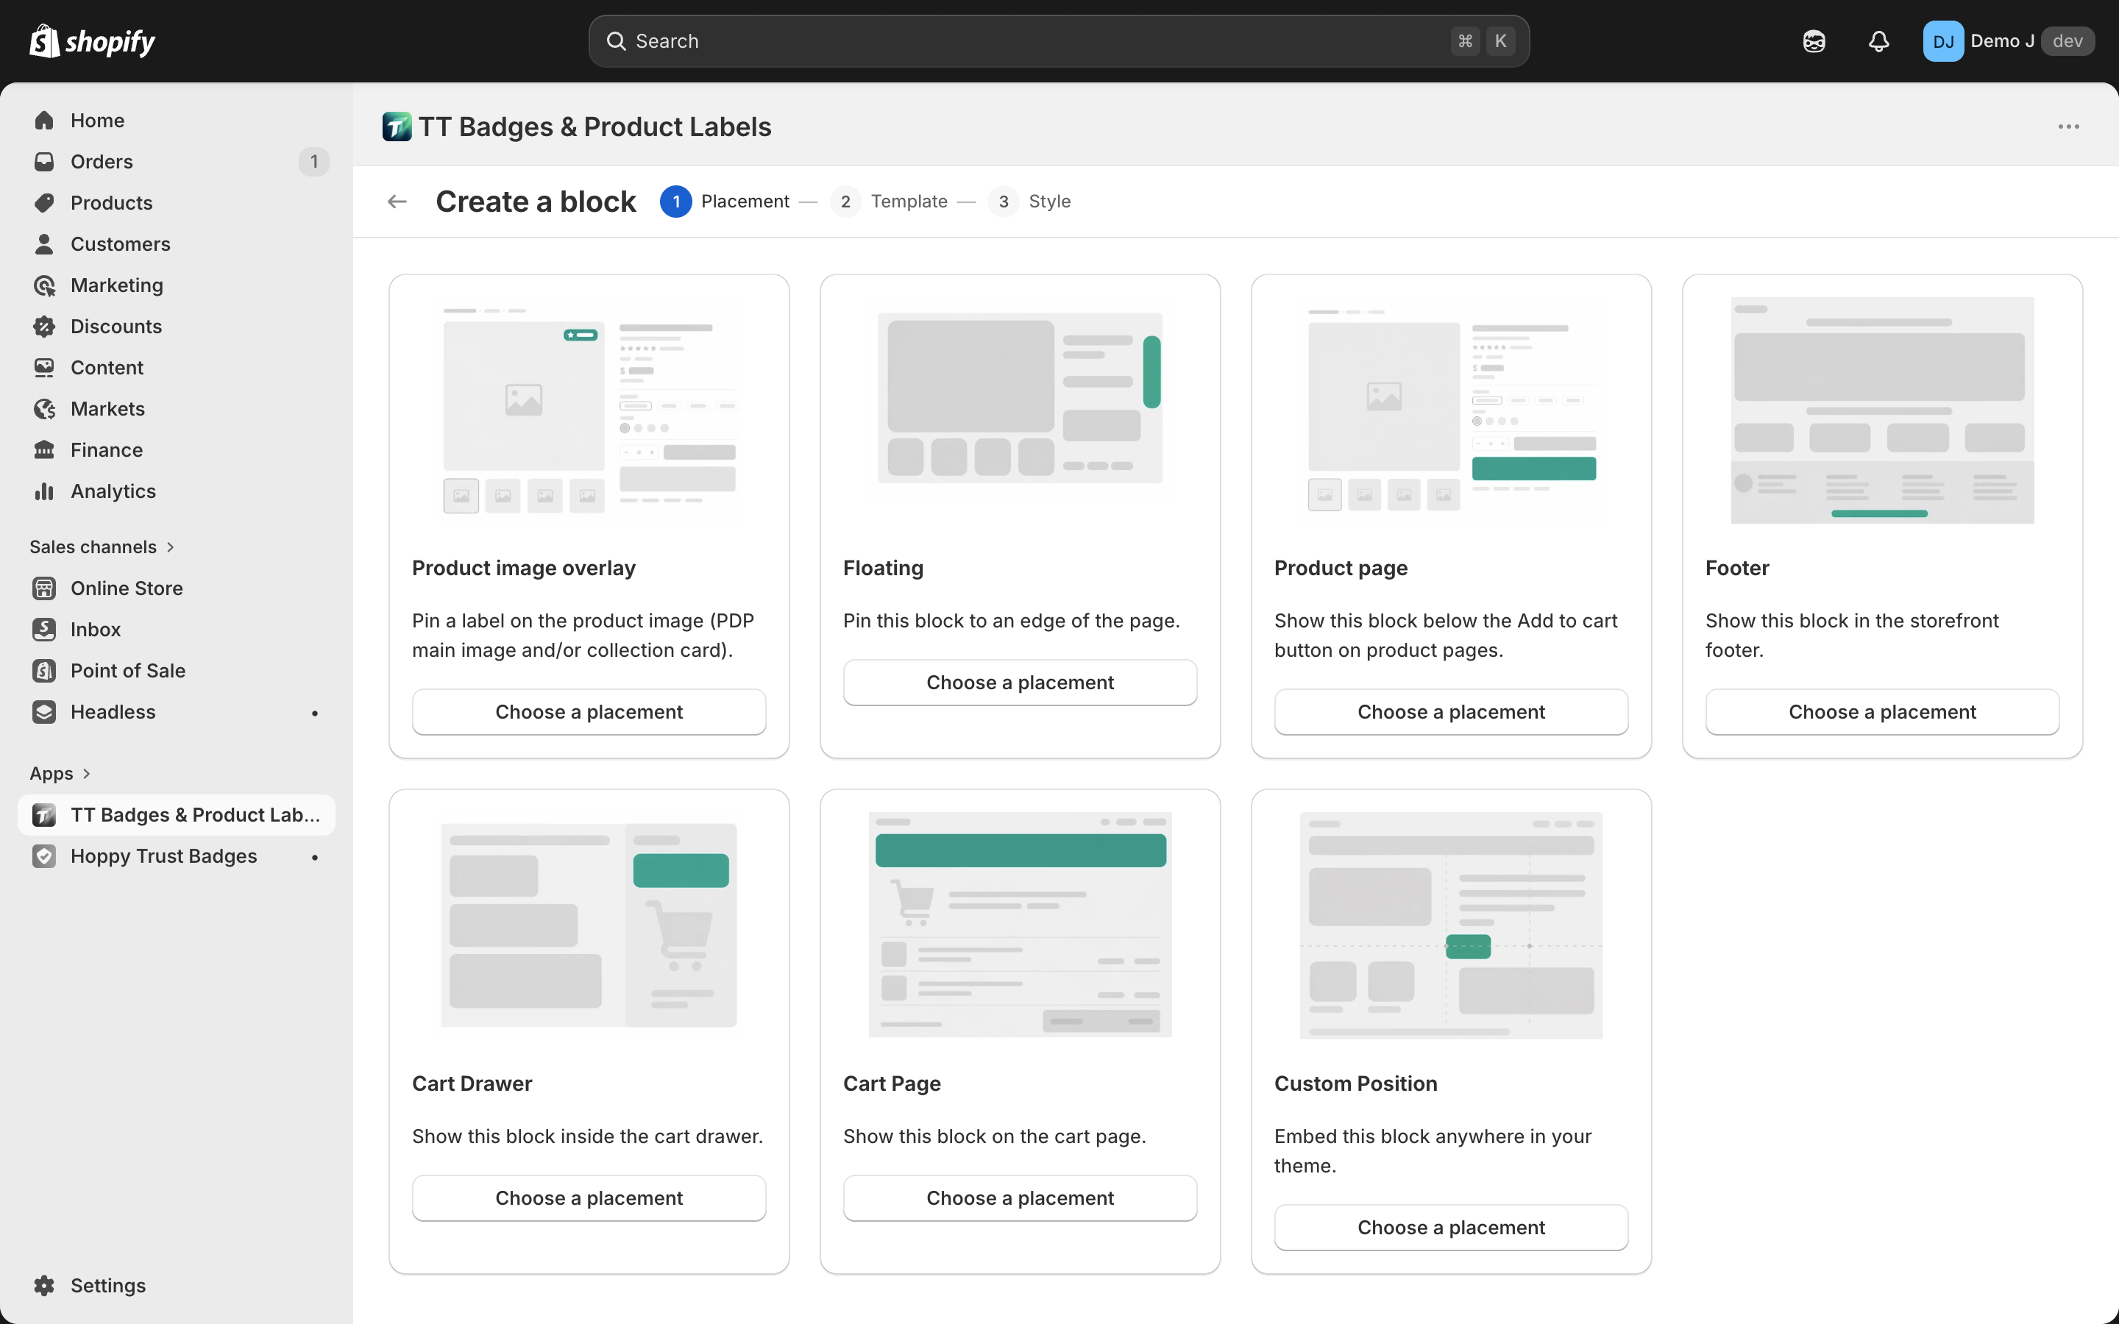Click the Discounts badge icon
The image size is (2119, 1324).
pyautogui.click(x=44, y=326)
